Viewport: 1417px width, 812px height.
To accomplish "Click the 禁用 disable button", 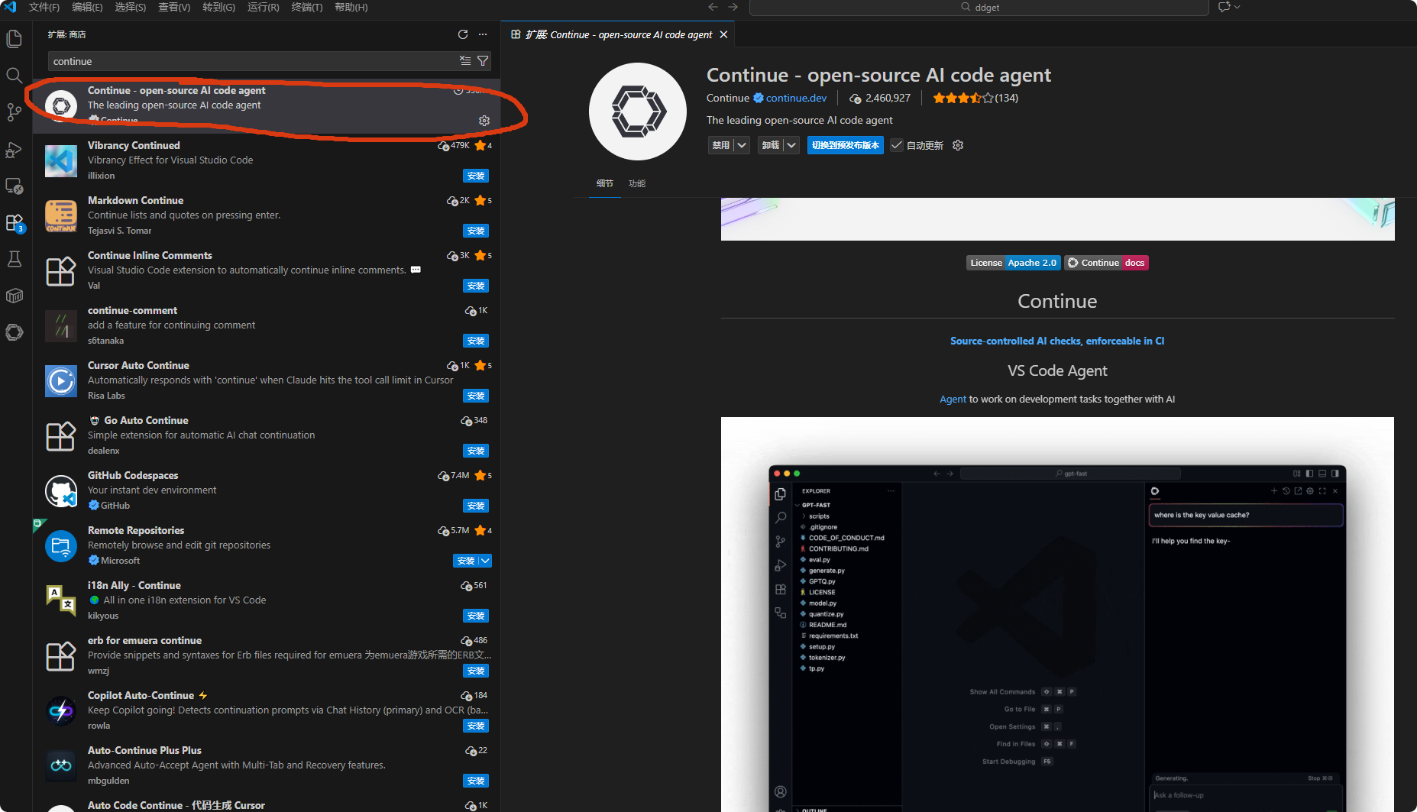I will click(721, 145).
